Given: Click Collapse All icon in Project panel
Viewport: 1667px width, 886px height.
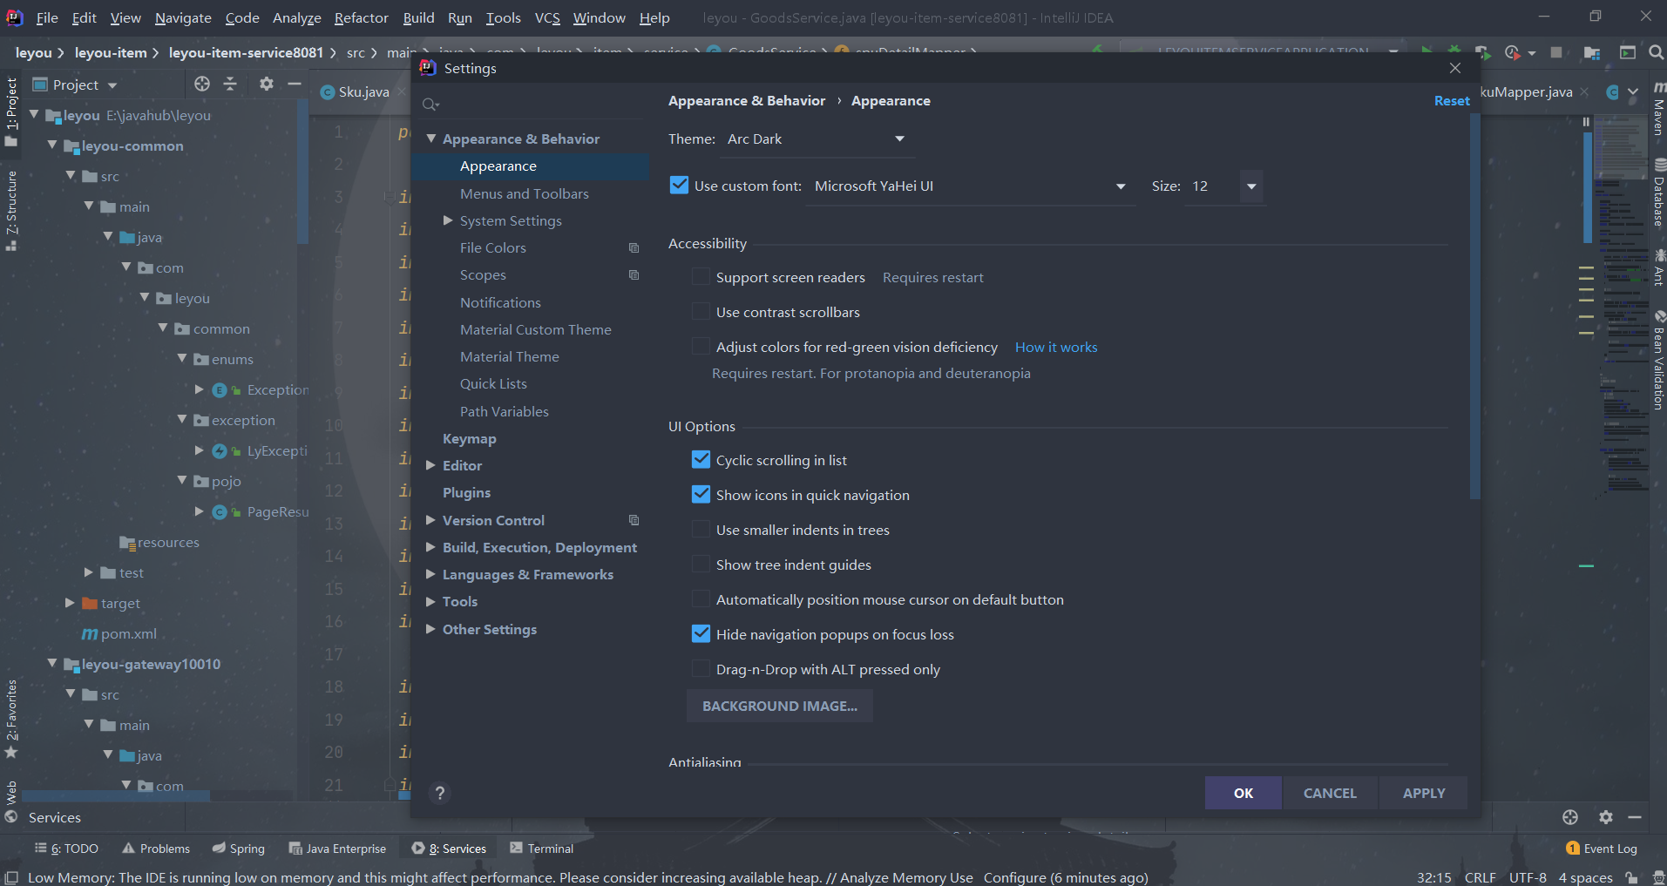Looking at the screenshot, I should click(230, 84).
